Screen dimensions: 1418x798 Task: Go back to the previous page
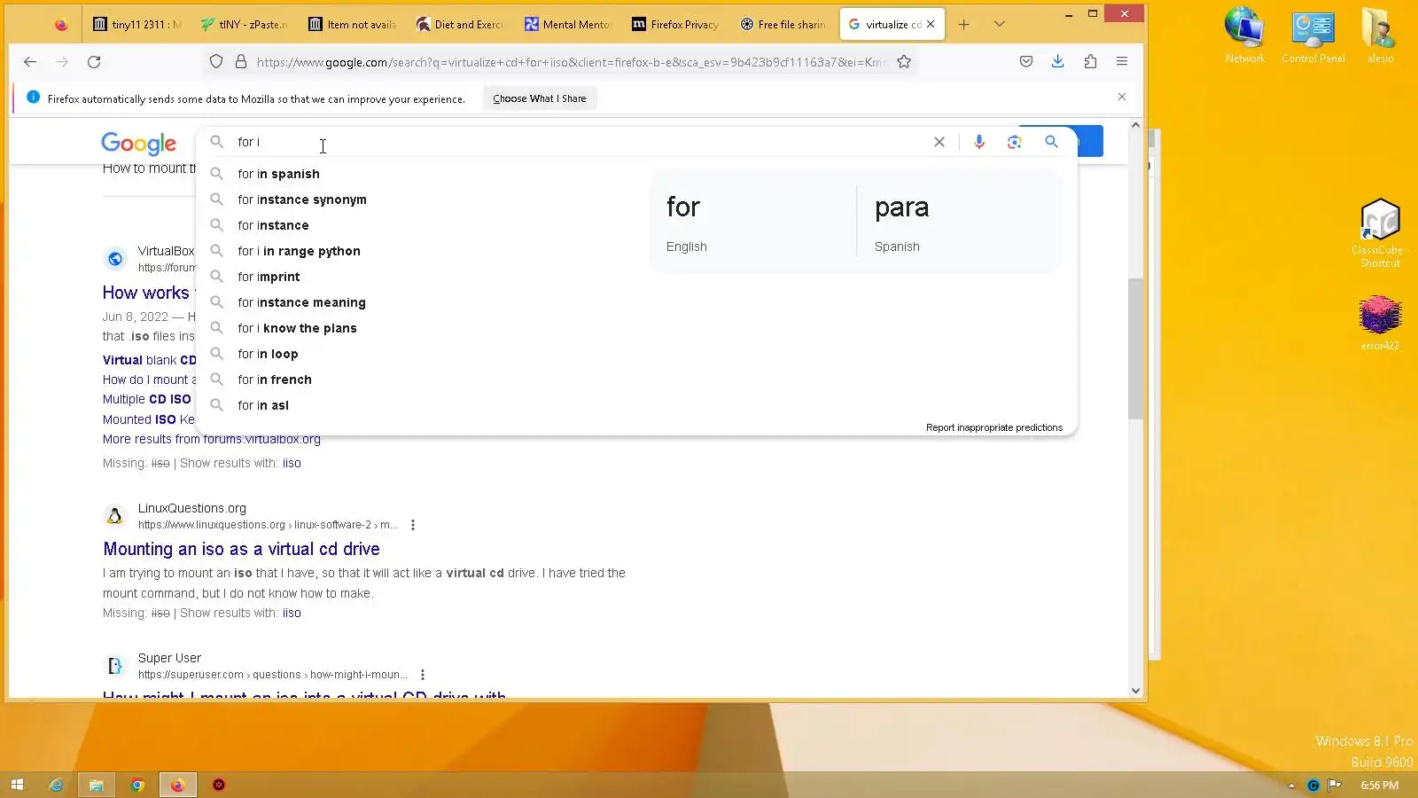(x=30, y=62)
